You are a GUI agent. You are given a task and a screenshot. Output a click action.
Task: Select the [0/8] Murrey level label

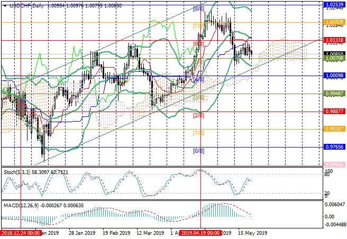tap(198, 151)
